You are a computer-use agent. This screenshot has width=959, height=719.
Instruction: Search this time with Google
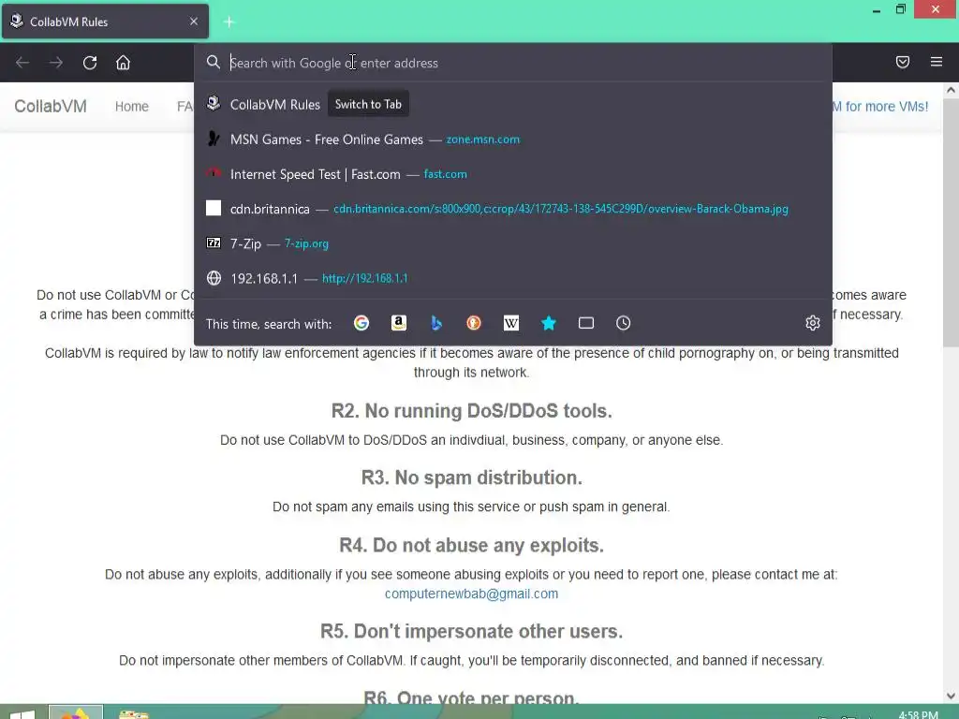pyautogui.click(x=361, y=323)
